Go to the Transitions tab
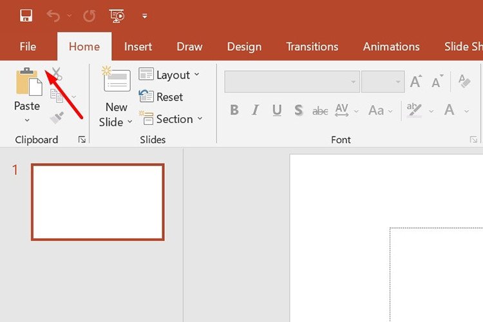The height and width of the screenshot is (322, 483). pos(312,46)
